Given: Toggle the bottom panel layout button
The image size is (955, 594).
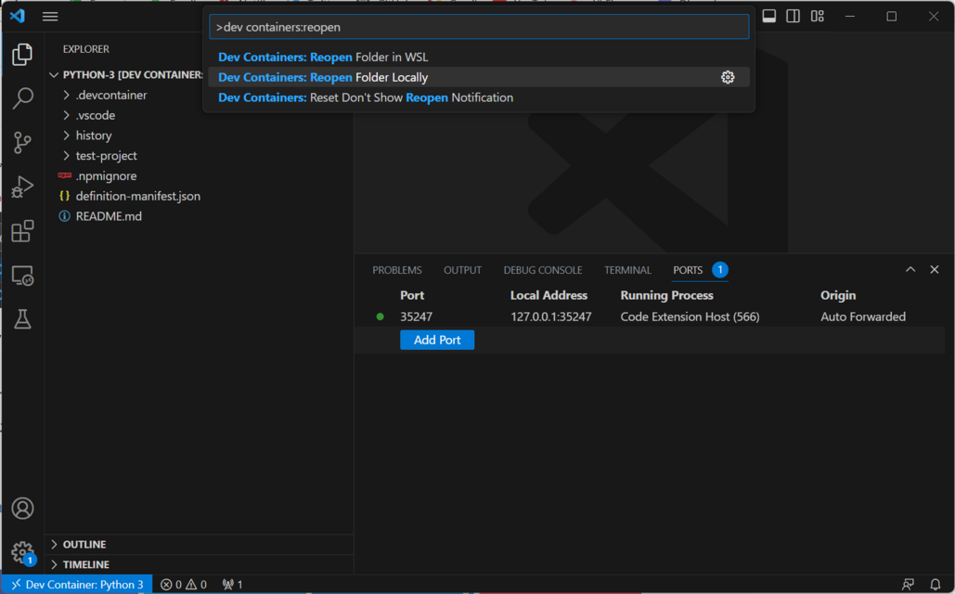Looking at the screenshot, I should [x=769, y=16].
